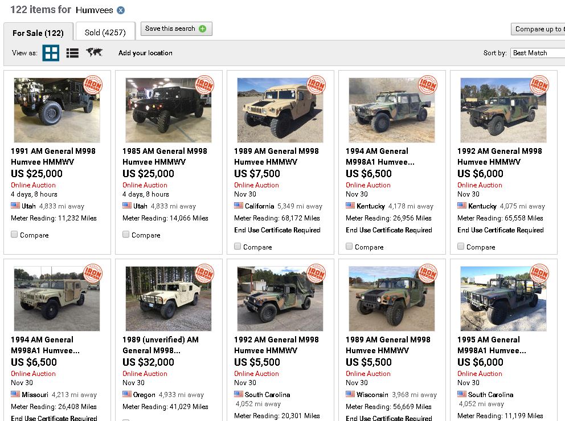Viewport: 565px width, 421px height.
Task: Click '3,968 mi away' distance text
Action: tap(415, 395)
